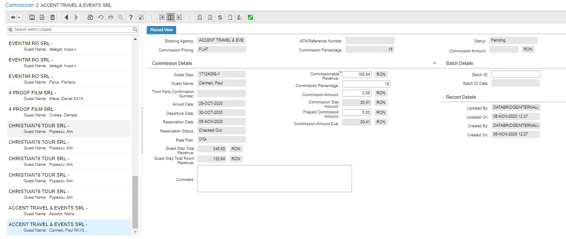Click the Prepaid Commission Amount input field

(x=357, y=113)
